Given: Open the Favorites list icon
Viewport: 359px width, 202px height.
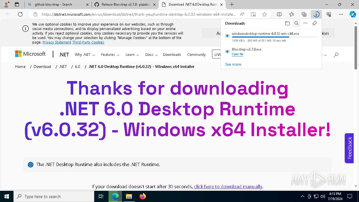Looking at the screenshot, I should [x=292, y=14].
